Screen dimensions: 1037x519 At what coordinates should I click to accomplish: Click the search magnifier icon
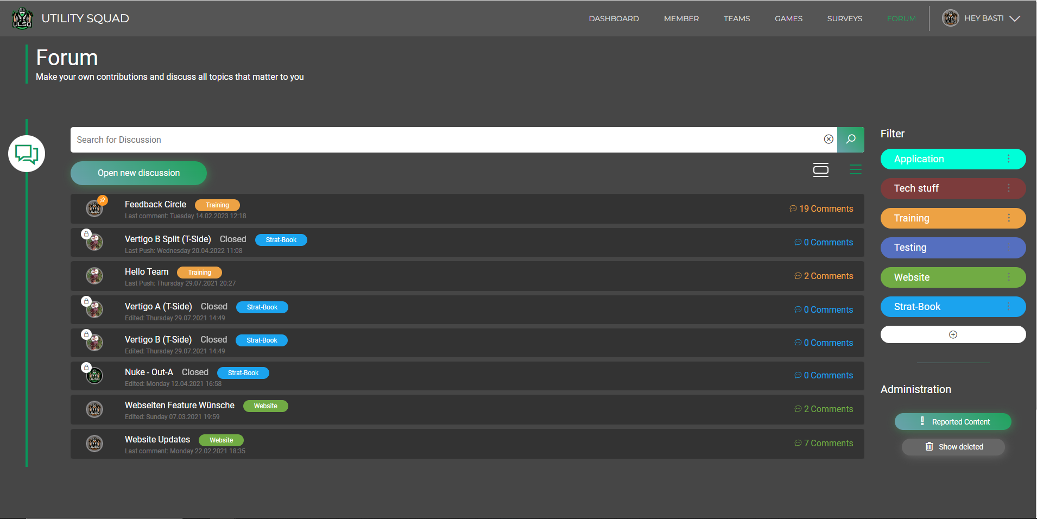point(850,140)
